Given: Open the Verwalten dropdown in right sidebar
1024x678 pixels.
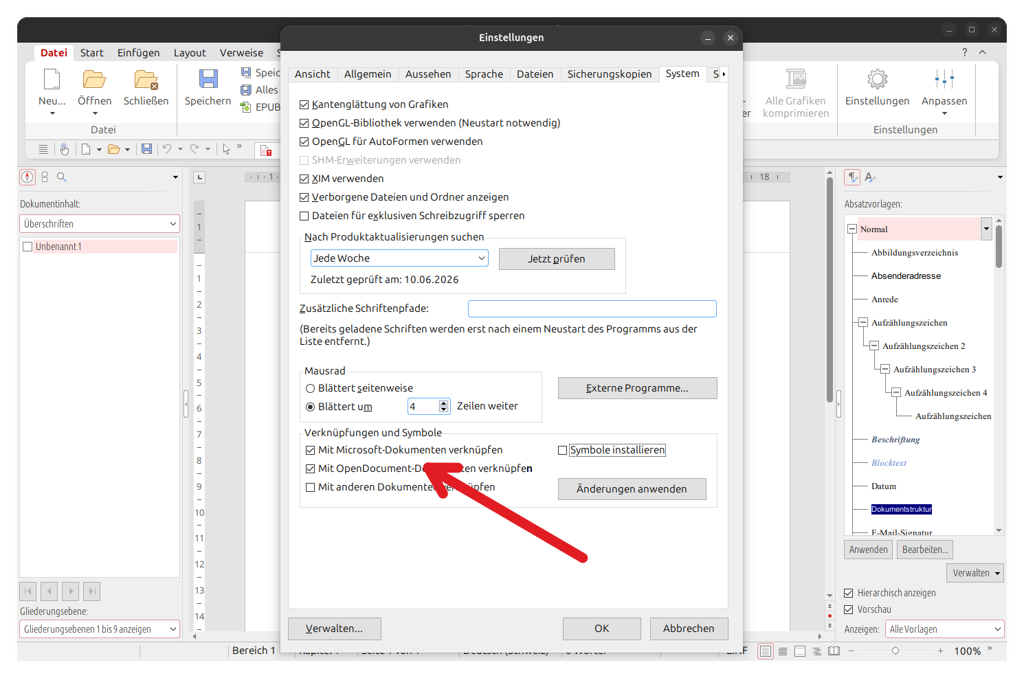Looking at the screenshot, I should pyautogui.click(x=976, y=573).
